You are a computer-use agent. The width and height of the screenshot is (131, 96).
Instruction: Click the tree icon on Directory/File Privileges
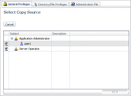pos(36,4)
